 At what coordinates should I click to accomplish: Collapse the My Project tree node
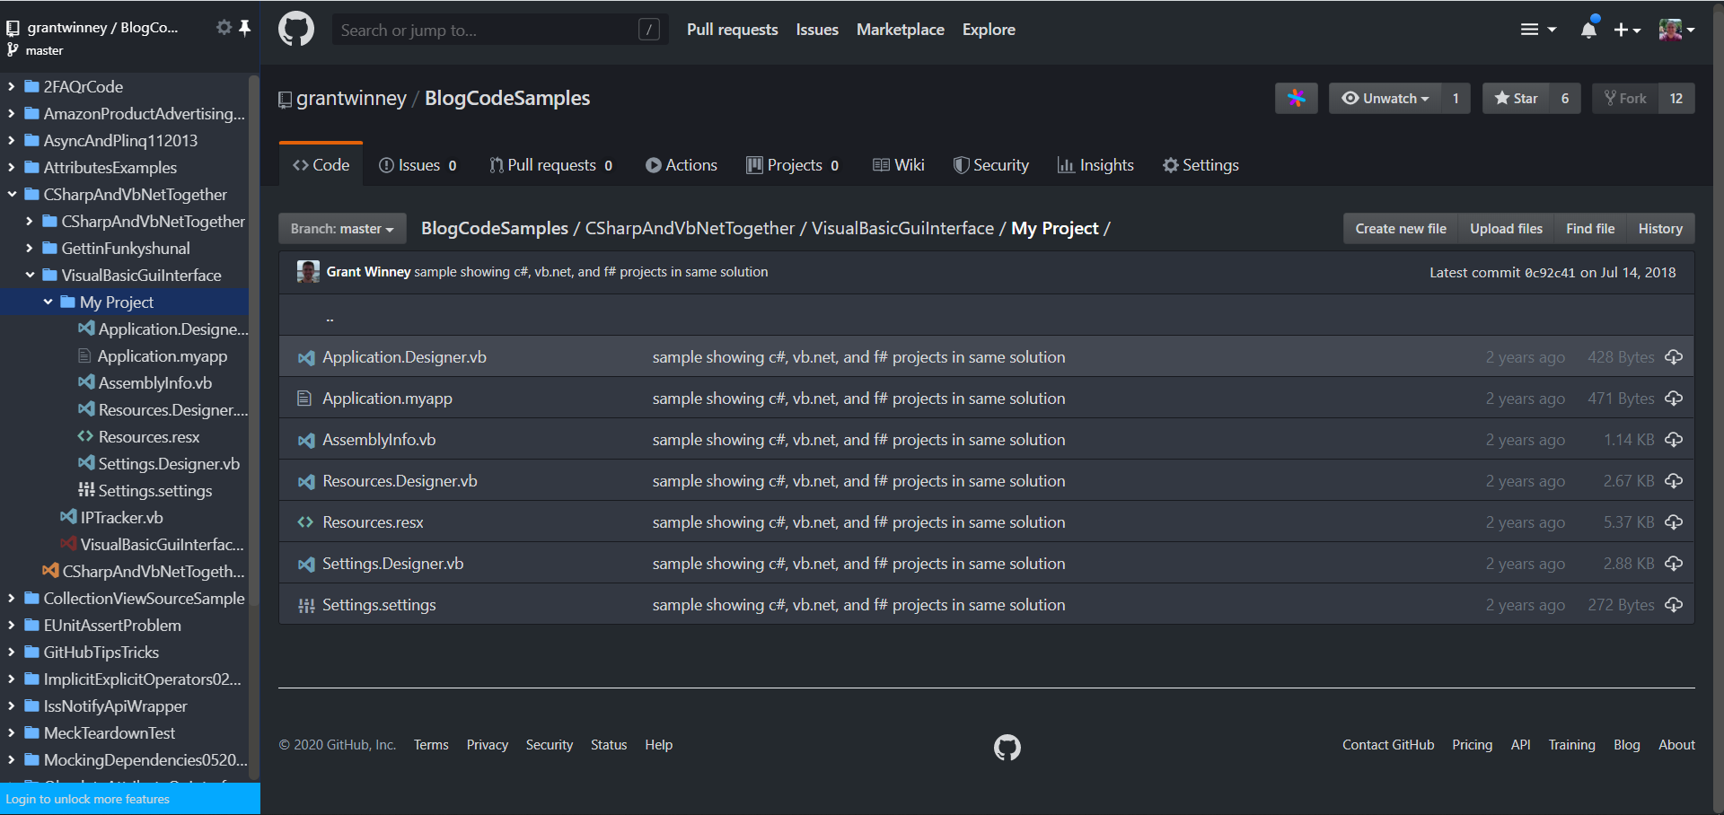pyautogui.click(x=48, y=302)
